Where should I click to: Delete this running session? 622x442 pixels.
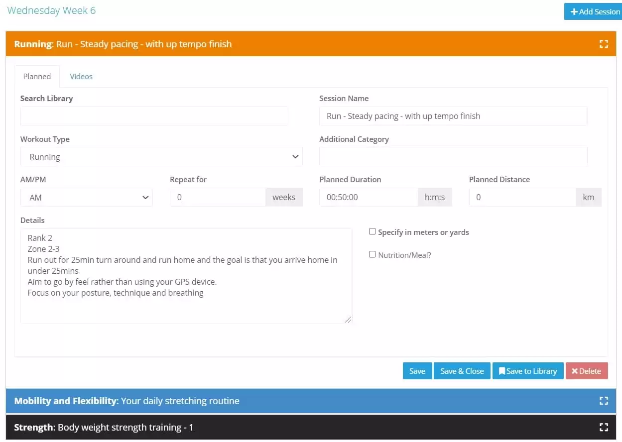[587, 371]
